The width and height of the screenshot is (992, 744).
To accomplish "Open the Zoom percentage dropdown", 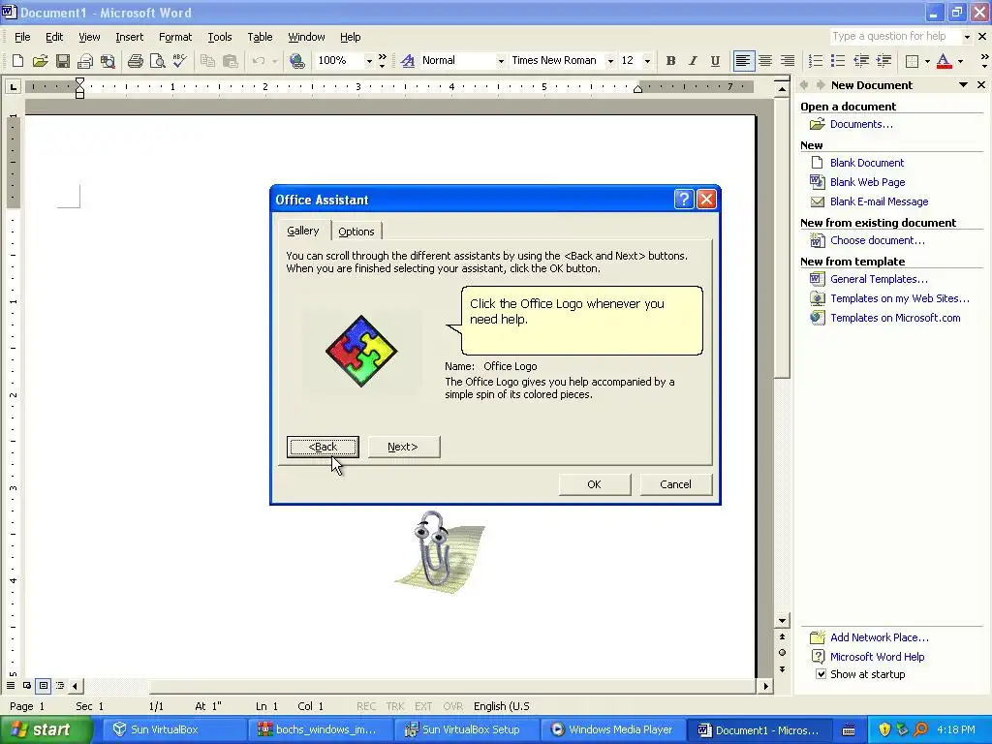I will (369, 61).
